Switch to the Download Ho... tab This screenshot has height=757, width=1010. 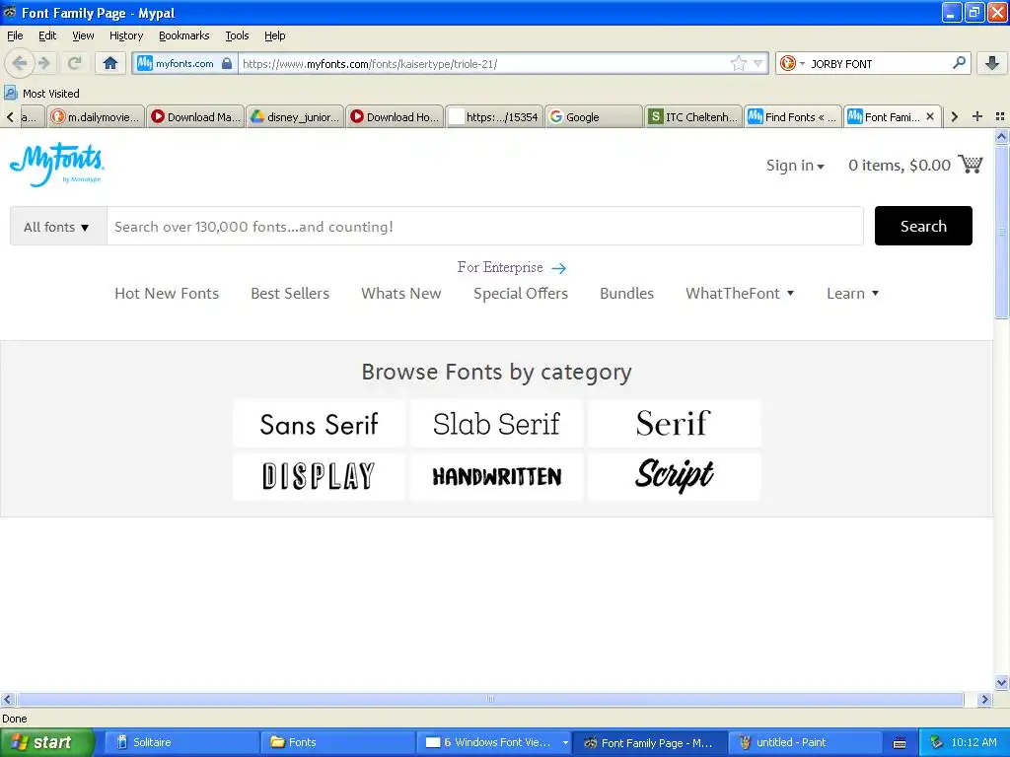(x=395, y=116)
